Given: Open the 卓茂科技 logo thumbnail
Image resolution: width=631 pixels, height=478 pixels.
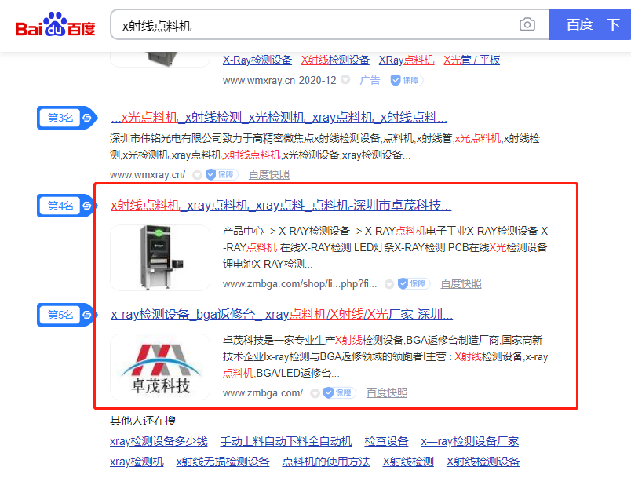Looking at the screenshot, I should point(160,367).
